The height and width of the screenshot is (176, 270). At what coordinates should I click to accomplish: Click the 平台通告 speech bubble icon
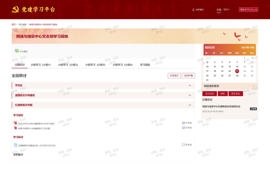[17, 51]
